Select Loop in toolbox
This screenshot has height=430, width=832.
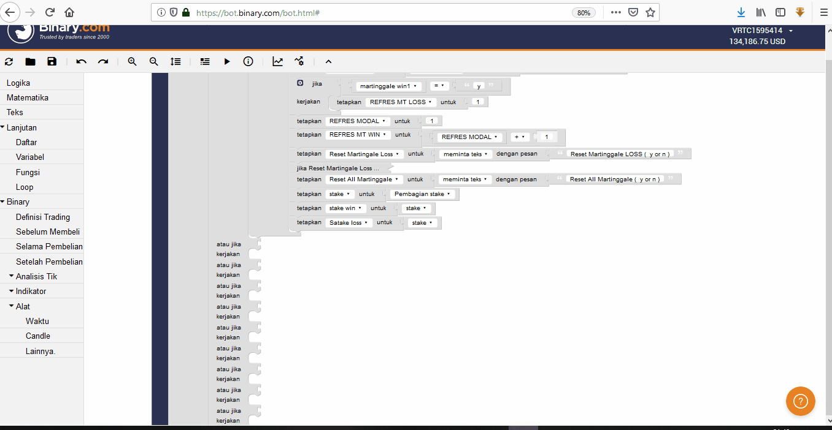pos(42,187)
